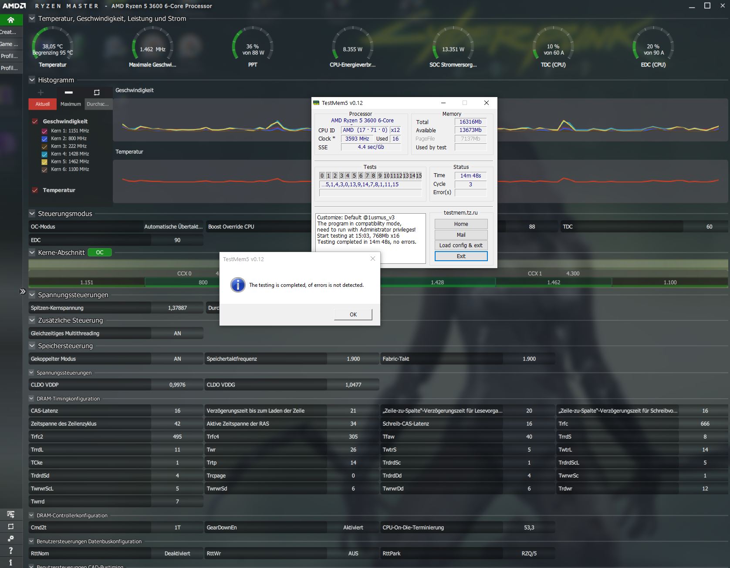The height and width of the screenshot is (568, 730).
Task: Click the Speichertaktfrequenz value 1.900
Action: pyautogui.click(x=353, y=359)
